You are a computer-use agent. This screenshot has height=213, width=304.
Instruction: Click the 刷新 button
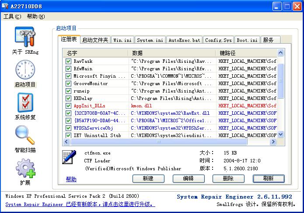pyautogui.click(x=268, y=179)
